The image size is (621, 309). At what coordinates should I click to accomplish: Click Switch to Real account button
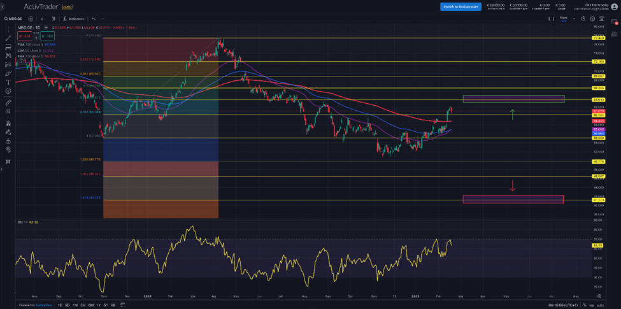click(x=460, y=6)
